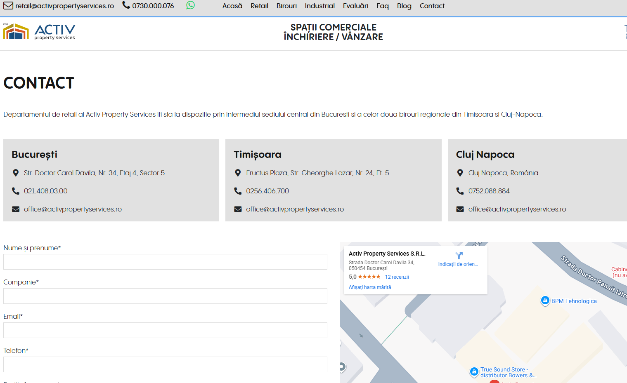Image resolution: width=627 pixels, height=383 pixels.
Task: Click the phone icon under Cluj Napoca
Action: pos(460,191)
